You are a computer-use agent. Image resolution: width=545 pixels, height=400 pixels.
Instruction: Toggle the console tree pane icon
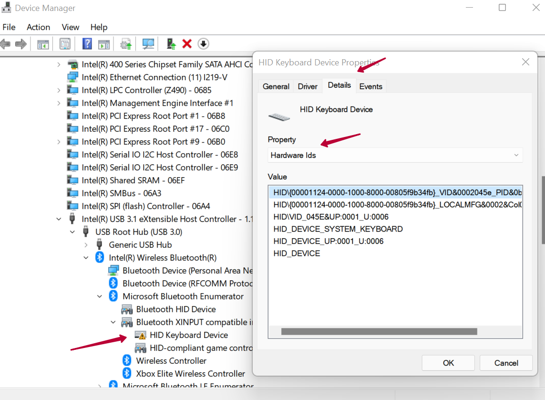(x=43, y=44)
